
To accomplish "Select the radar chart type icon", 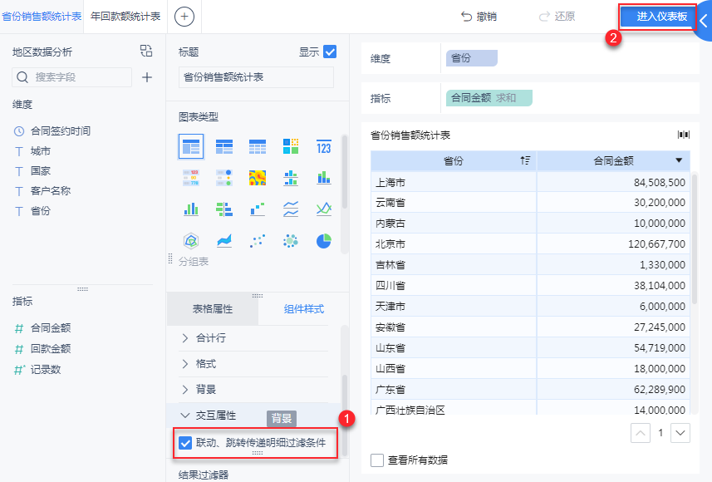I will (x=191, y=240).
